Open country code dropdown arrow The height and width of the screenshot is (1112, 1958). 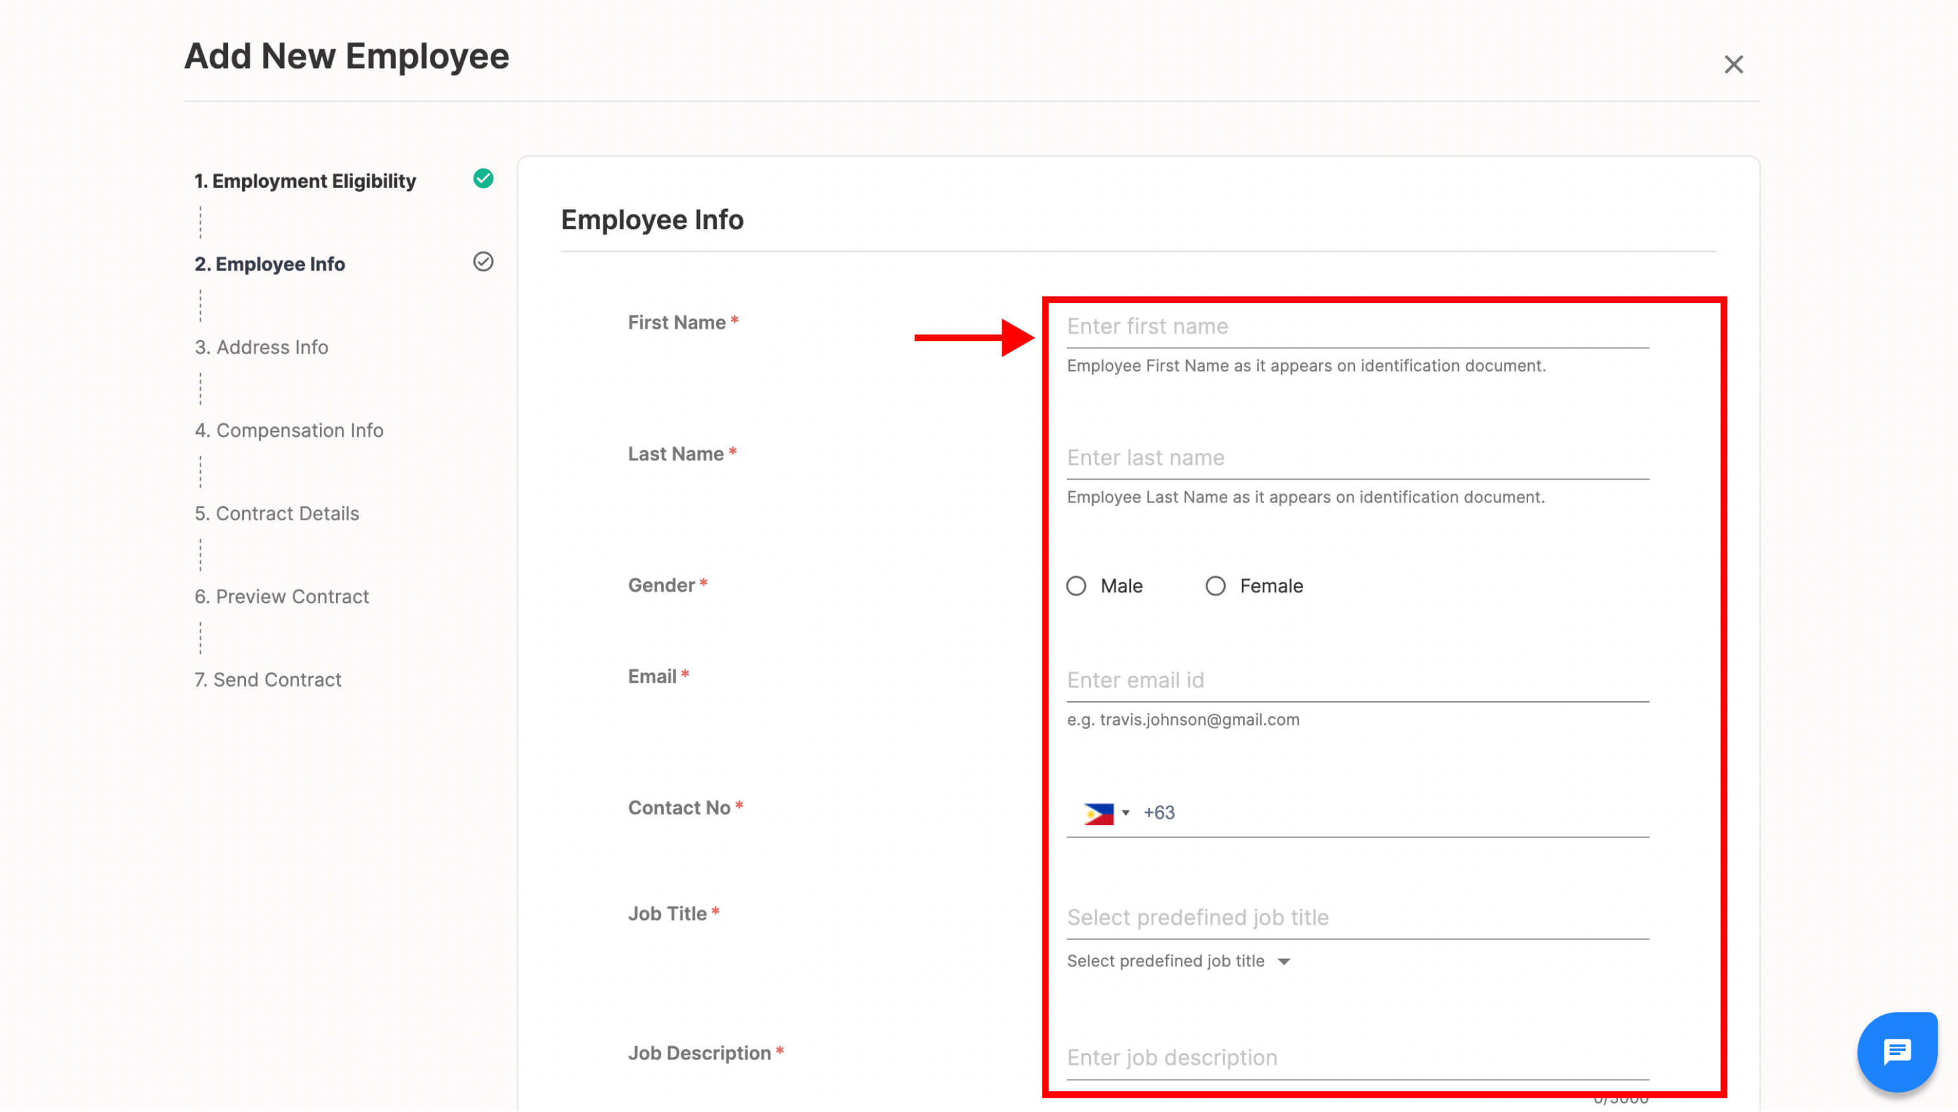[1125, 814]
